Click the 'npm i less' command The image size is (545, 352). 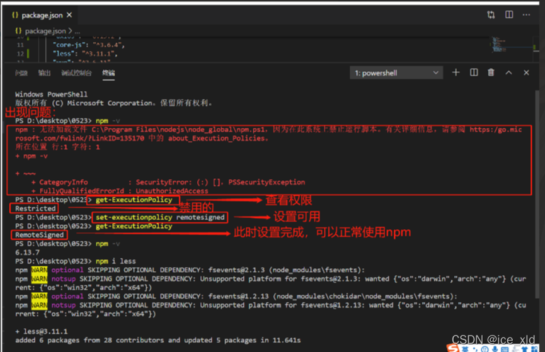116,261
